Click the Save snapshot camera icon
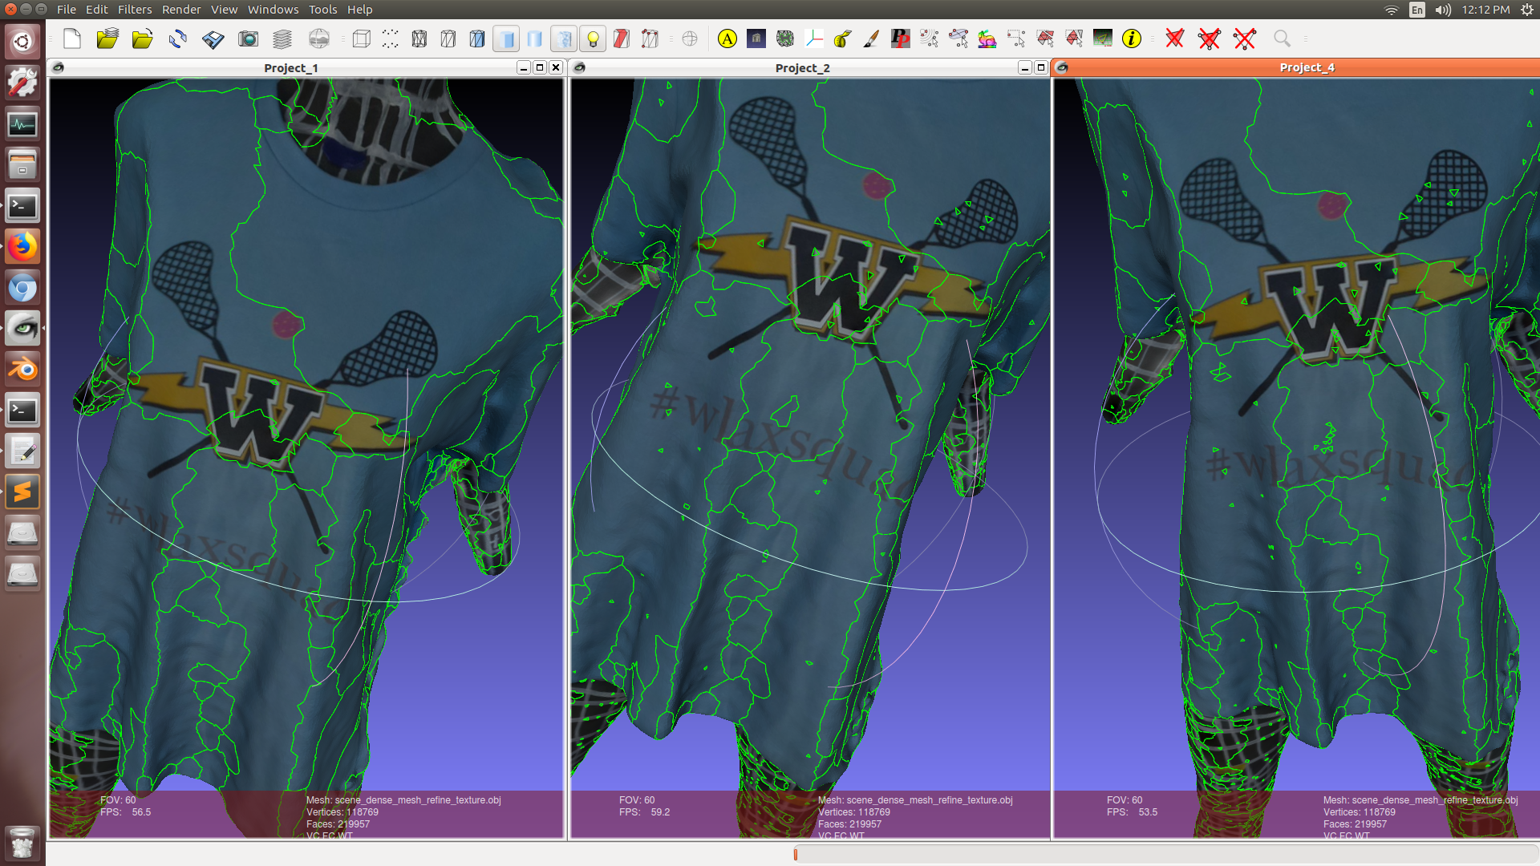Viewport: 1540px width, 866px height. (x=249, y=38)
